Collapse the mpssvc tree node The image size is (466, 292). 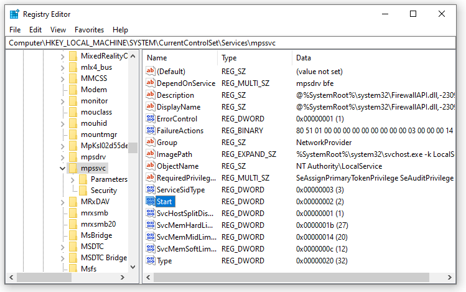63,168
